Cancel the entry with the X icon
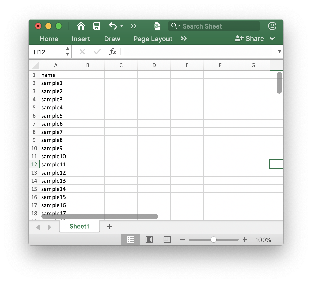The height and width of the screenshot is (283, 312). tap(82, 52)
